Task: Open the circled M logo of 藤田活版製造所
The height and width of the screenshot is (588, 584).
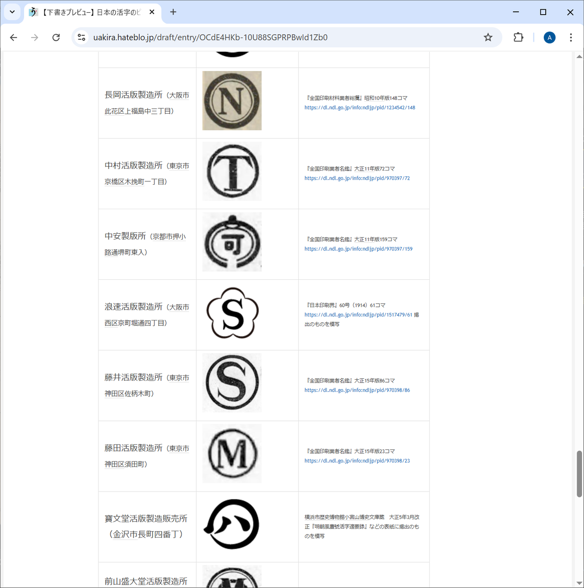Action: (232, 454)
